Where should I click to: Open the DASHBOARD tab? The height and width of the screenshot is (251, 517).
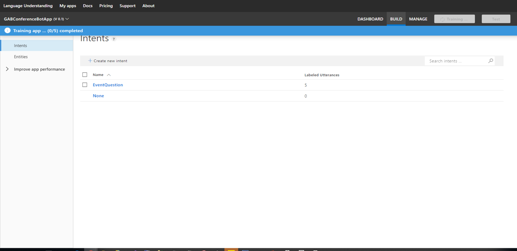point(370,19)
